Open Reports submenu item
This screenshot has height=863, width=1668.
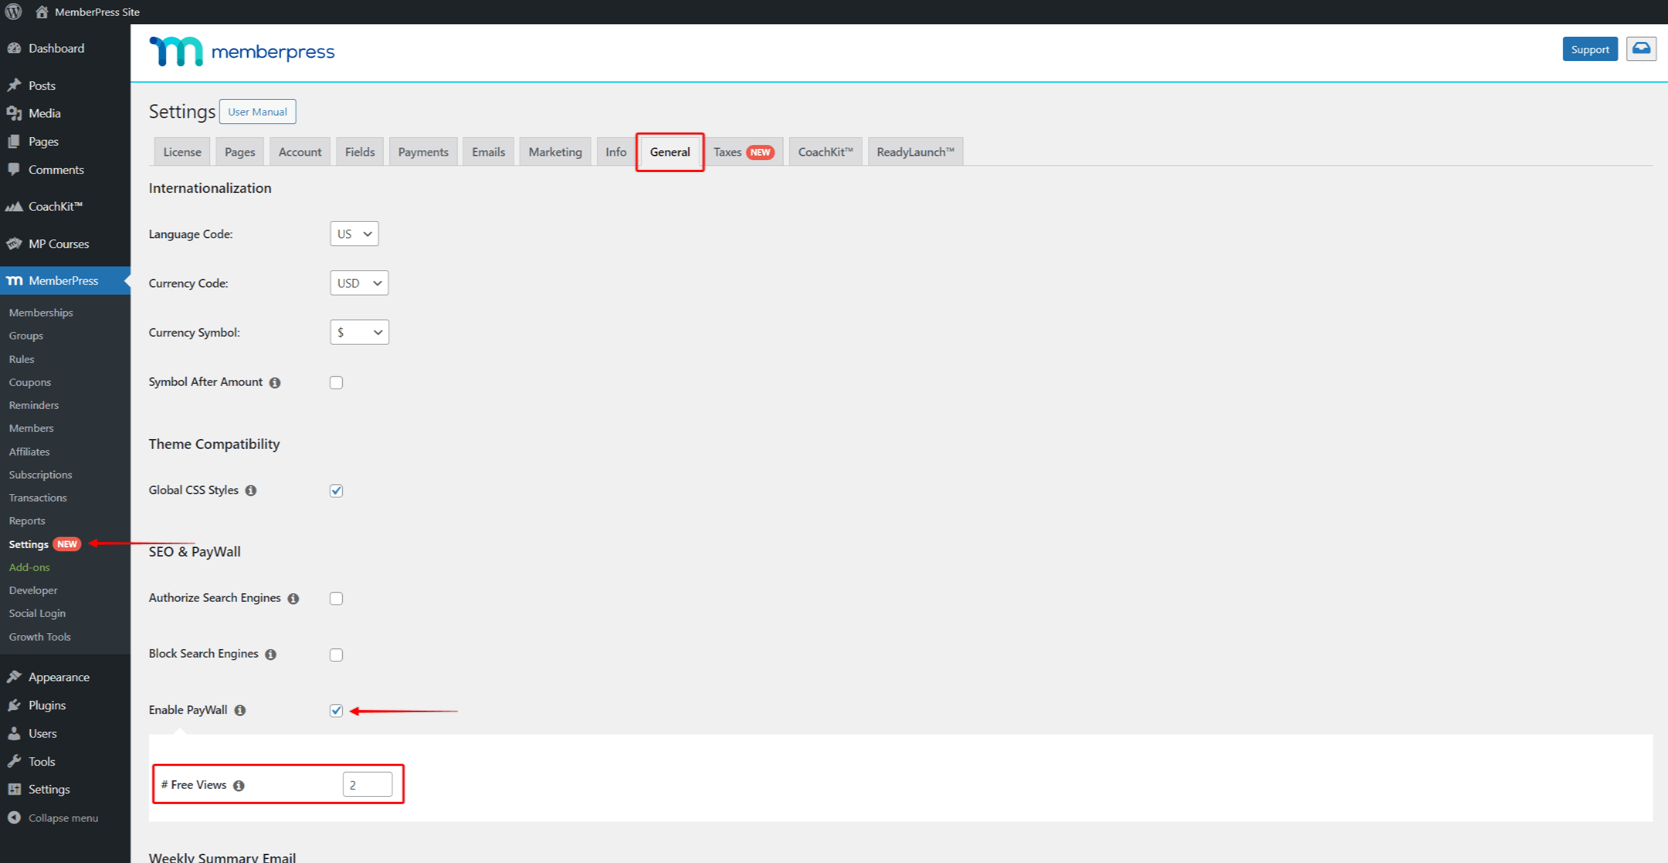[27, 520]
